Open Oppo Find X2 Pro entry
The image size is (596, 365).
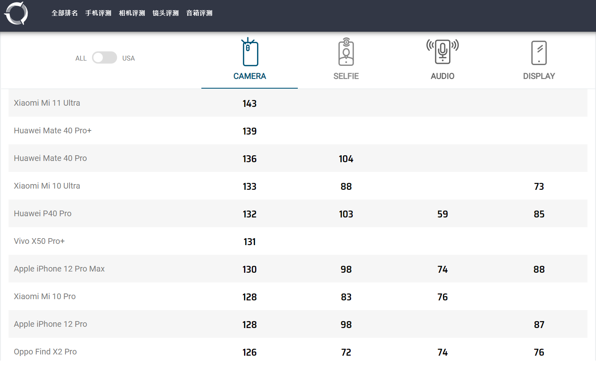pos(45,352)
